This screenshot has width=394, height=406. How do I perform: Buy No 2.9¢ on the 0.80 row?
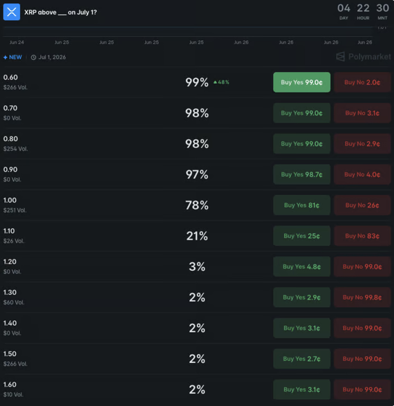362,144
